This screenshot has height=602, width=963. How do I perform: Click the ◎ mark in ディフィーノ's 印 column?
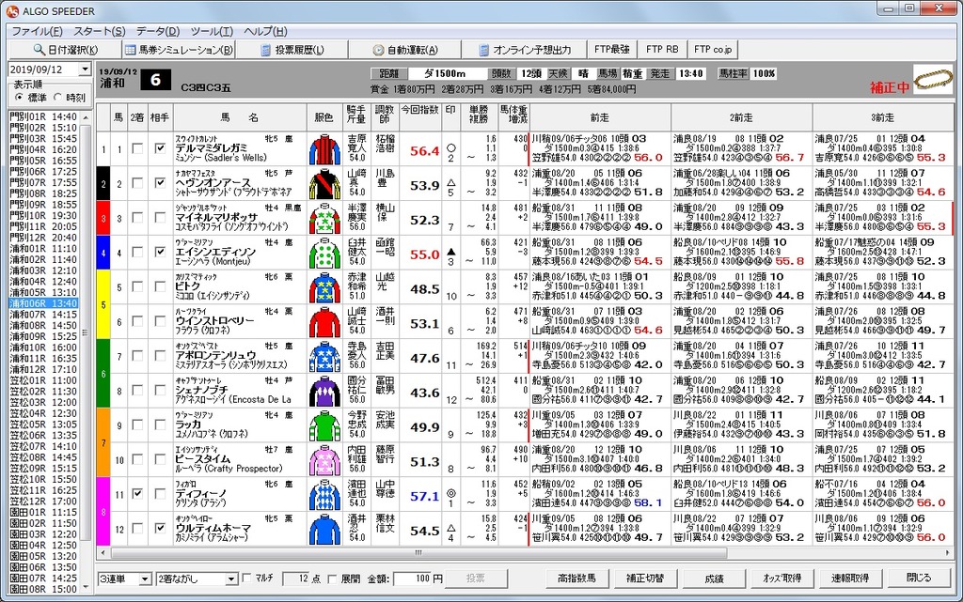click(450, 493)
